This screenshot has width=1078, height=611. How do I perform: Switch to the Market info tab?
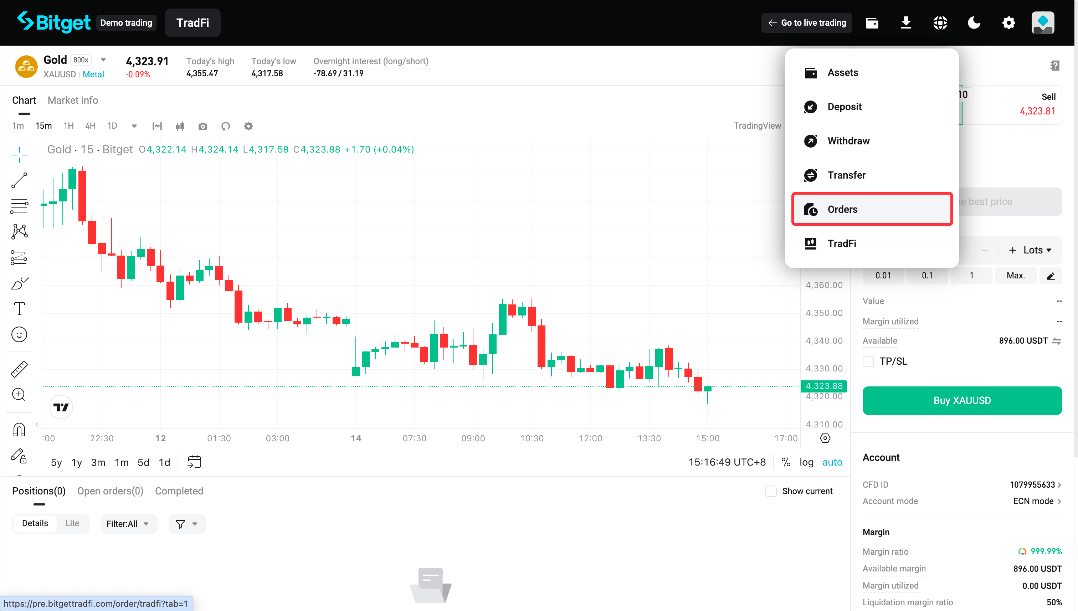click(73, 100)
